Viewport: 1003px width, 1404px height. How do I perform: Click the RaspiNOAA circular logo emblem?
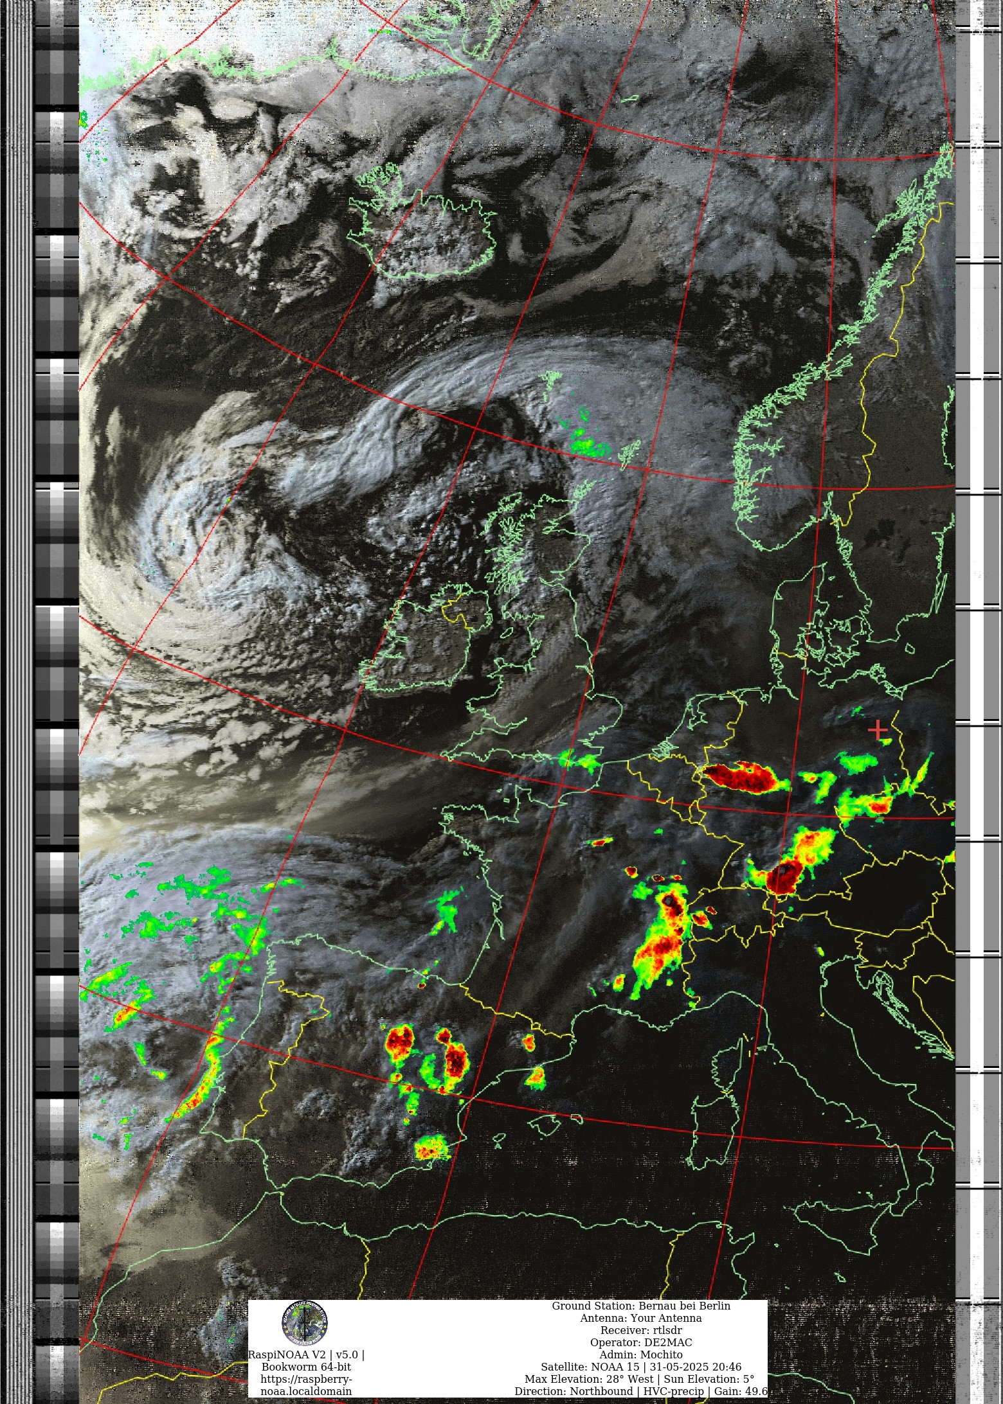pyautogui.click(x=305, y=1323)
